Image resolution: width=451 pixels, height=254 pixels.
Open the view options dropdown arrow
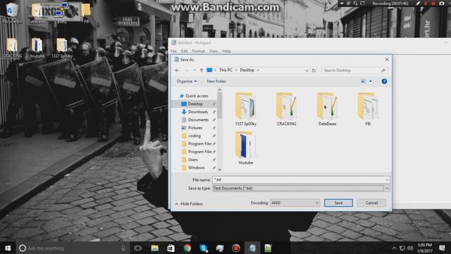(x=371, y=82)
